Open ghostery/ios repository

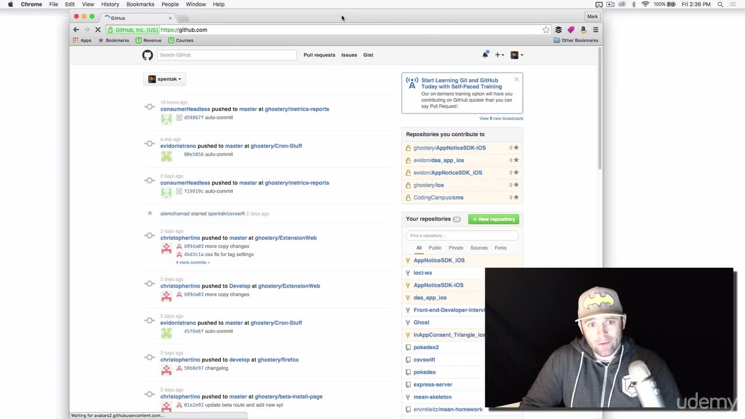point(428,185)
